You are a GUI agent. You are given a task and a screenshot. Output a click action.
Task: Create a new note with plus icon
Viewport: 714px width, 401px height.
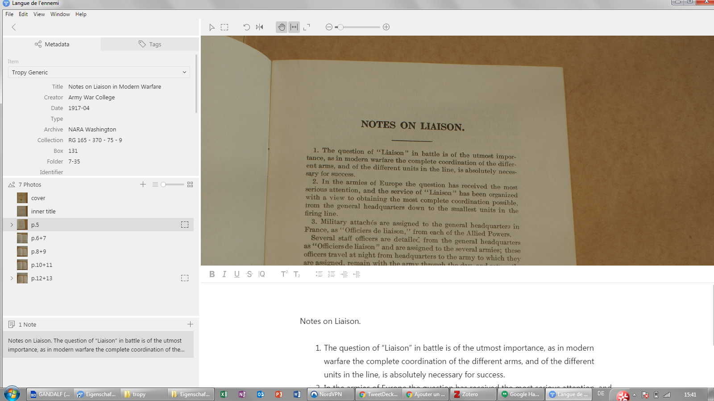[190, 324]
